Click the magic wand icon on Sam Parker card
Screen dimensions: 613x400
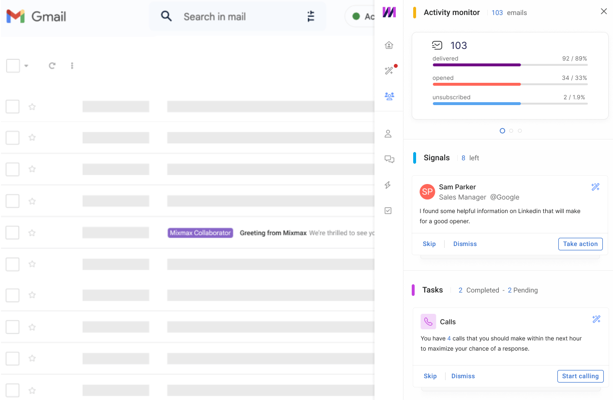pos(596,187)
